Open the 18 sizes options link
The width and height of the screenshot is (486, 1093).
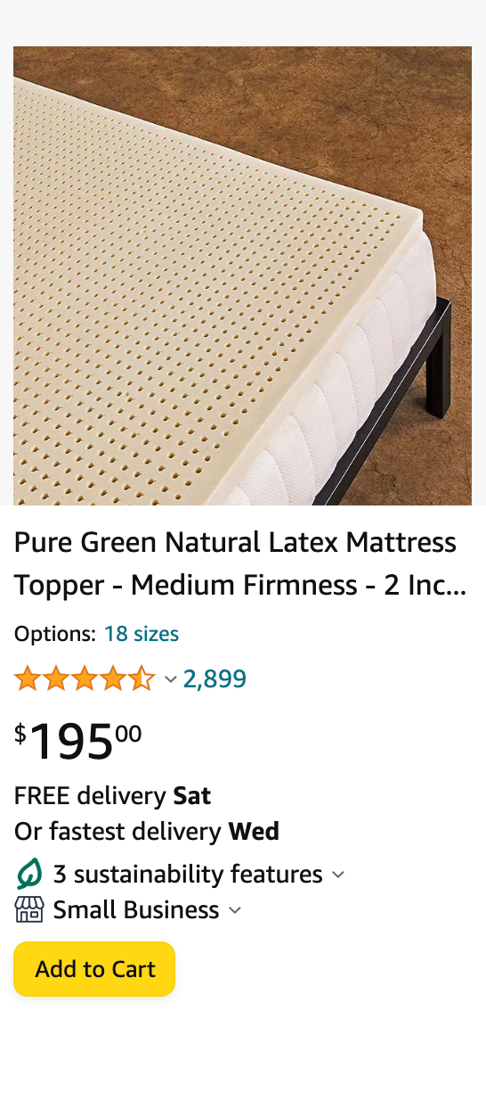point(142,634)
